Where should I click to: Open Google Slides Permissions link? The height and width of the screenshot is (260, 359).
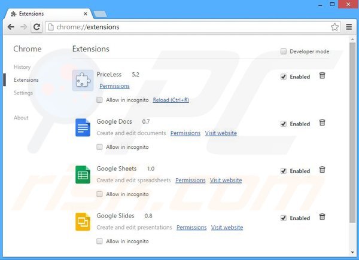click(191, 227)
